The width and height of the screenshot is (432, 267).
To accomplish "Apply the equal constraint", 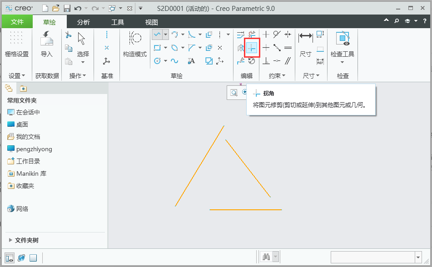I will [x=288, y=47].
